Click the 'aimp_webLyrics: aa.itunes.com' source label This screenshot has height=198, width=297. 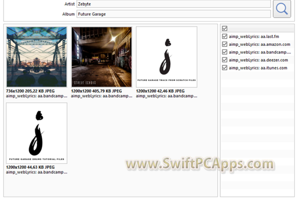(258, 68)
